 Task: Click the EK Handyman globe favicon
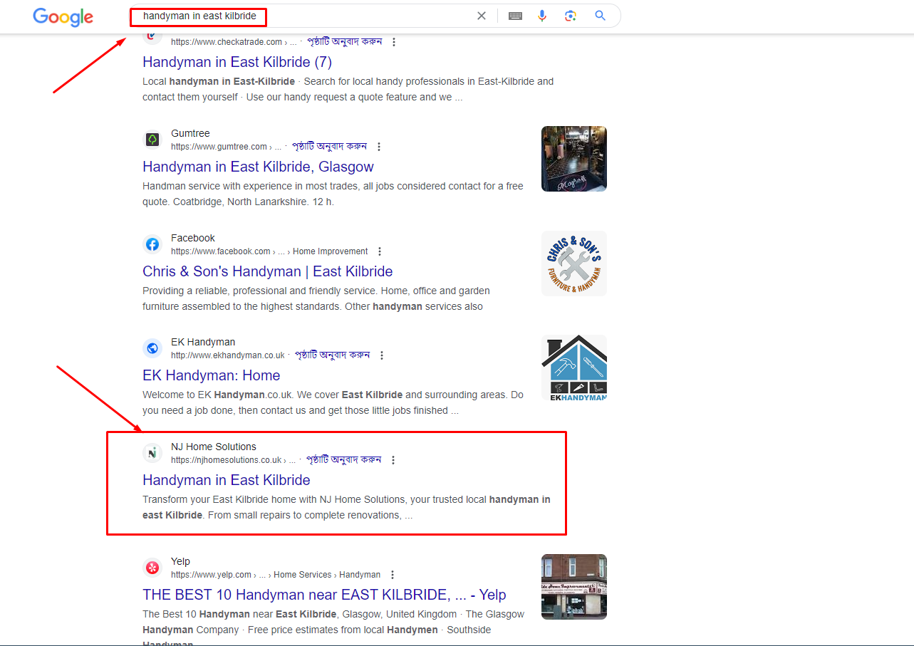pos(152,348)
